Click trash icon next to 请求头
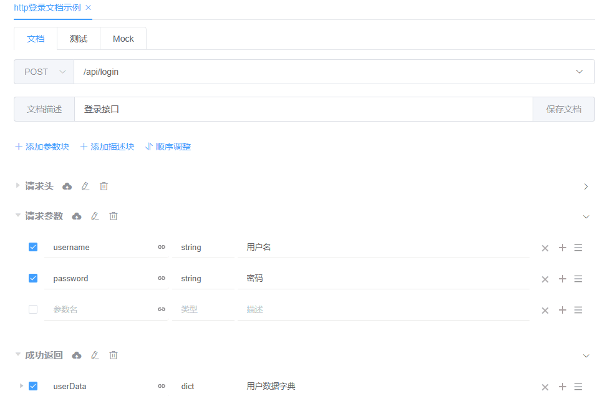This screenshot has width=605, height=396. coord(104,186)
